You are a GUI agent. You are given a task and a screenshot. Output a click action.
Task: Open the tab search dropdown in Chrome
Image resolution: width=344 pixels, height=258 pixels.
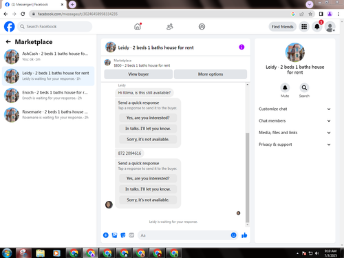coord(310,4)
